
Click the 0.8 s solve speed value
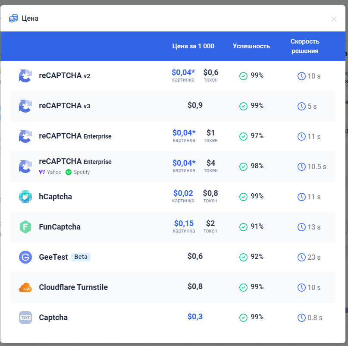(315, 318)
